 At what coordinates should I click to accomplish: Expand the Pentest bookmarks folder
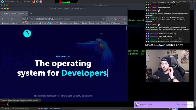116,23
